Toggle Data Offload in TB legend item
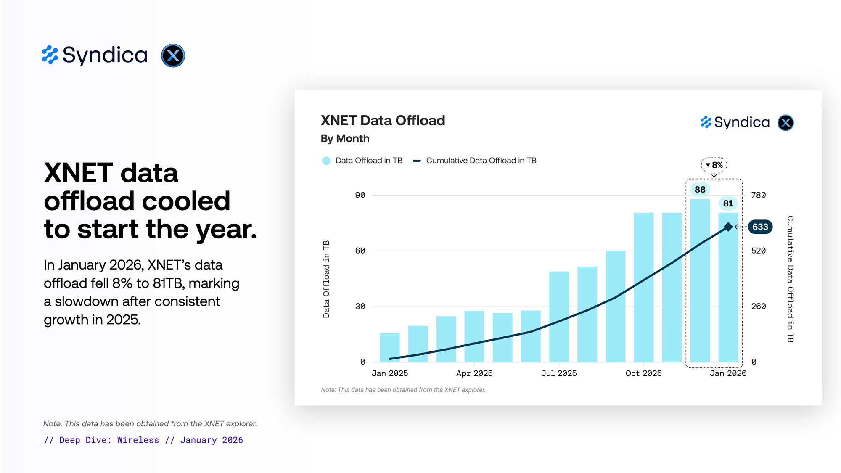 pyautogui.click(x=368, y=161)
